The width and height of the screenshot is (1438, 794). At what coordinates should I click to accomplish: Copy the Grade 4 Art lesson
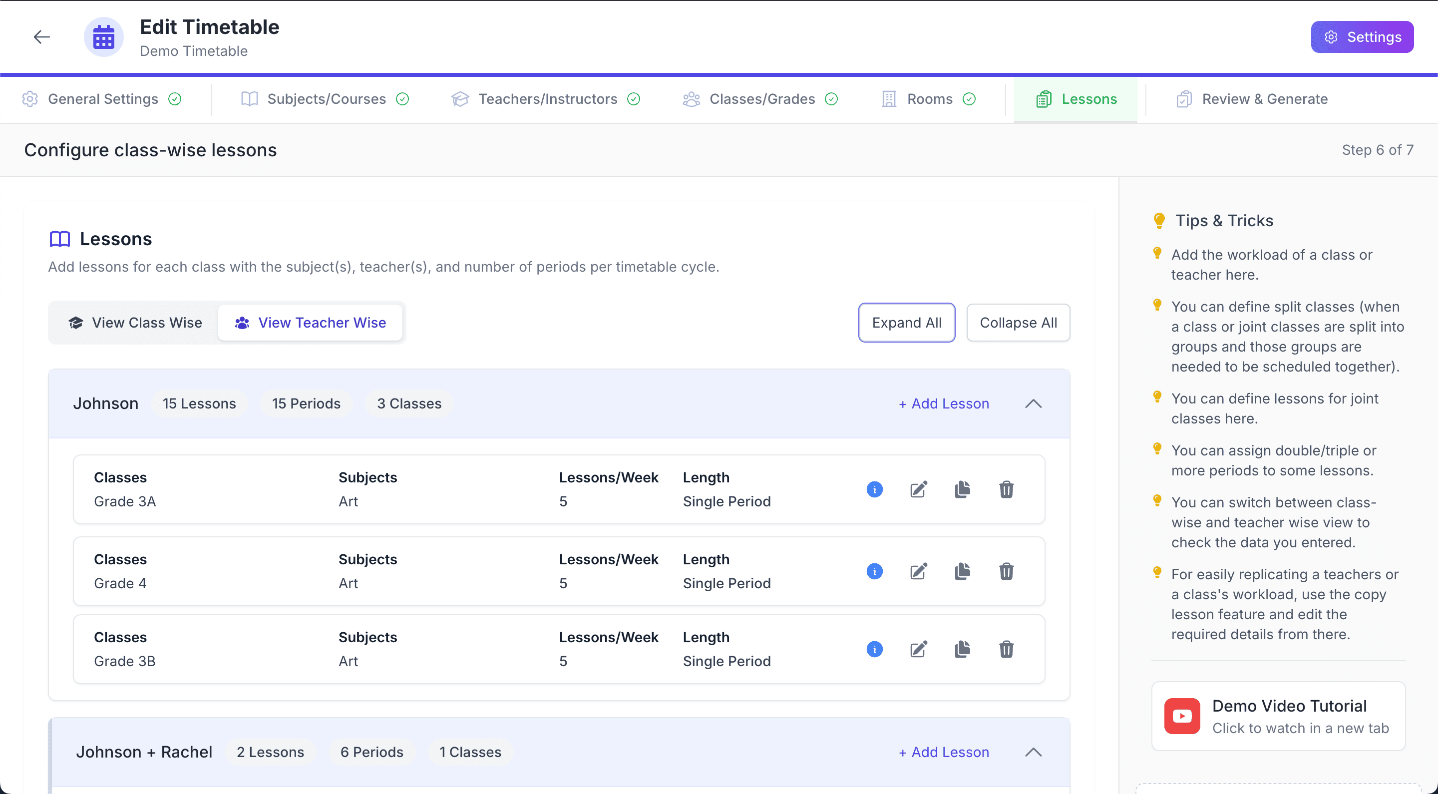click(x=962, y=571)
